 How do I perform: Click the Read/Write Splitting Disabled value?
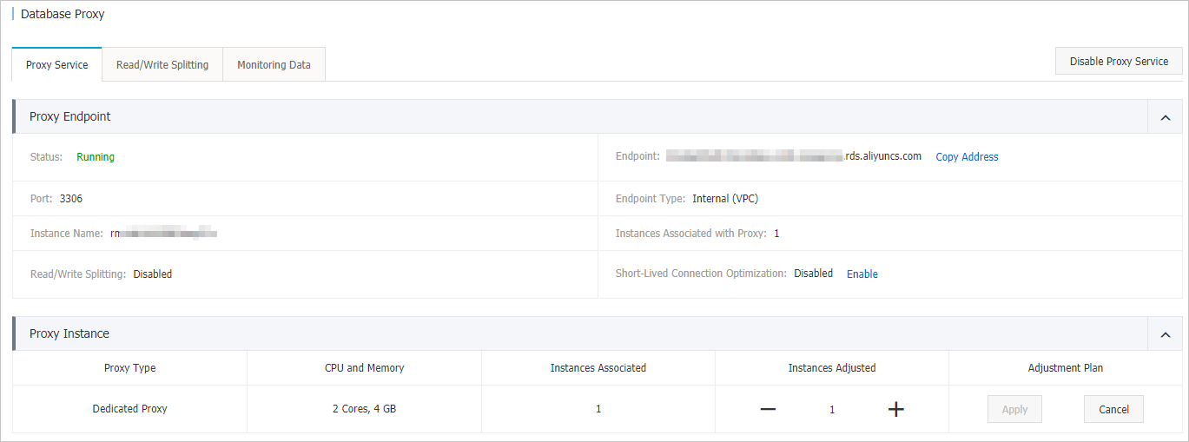[153, 274]
